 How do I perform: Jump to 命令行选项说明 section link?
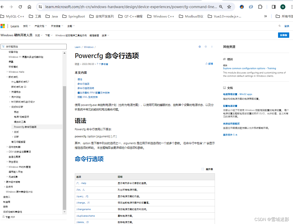coord(86,88)
